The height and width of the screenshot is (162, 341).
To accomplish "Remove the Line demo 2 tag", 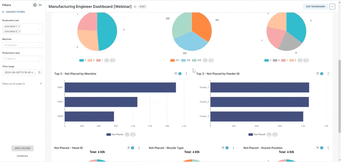I will coord(19,31).
